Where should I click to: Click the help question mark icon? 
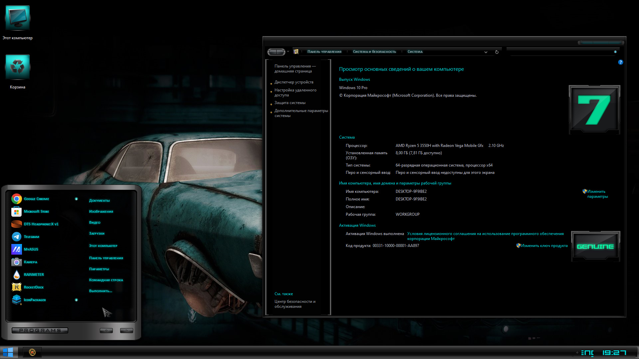click(620, 62)
